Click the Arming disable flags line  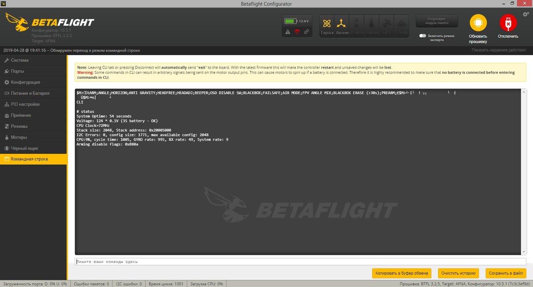(107, 145)
